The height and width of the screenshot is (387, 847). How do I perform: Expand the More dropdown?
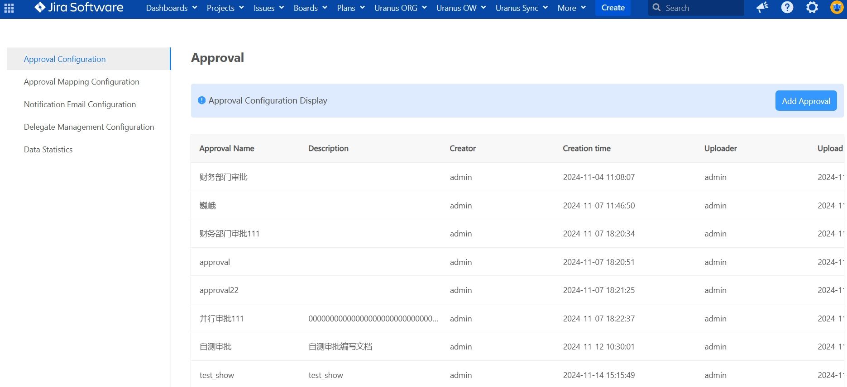click(x=572, y=8)
